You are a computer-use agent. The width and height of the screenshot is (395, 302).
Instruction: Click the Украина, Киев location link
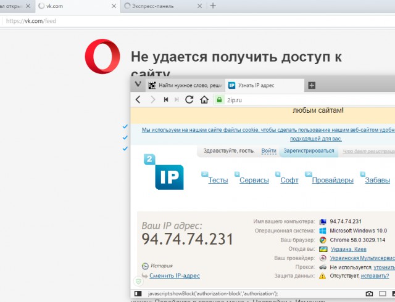point(348,249)
